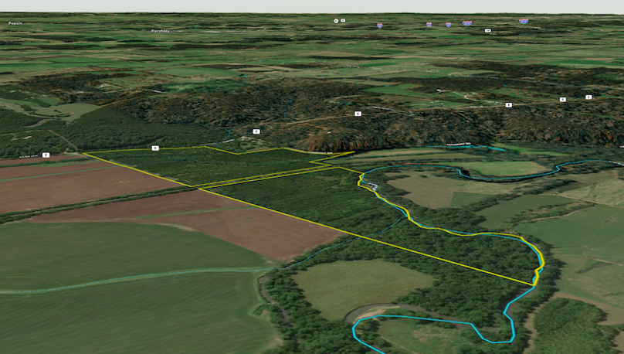Screen dimensions: 624x354
Task: Select the upper yellow-outlined wooded parcel
Action: 209,164
